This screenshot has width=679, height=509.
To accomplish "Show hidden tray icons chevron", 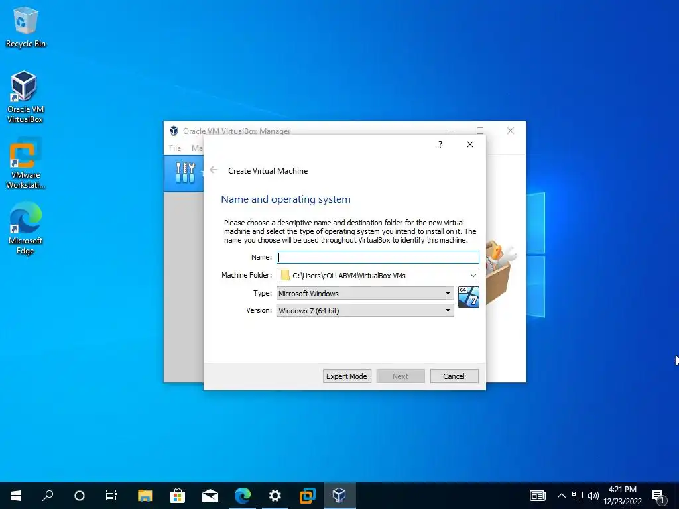I will click(x=561, y=496).
